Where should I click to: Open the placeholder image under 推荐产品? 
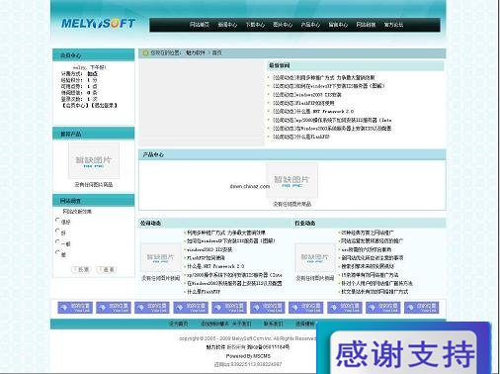[94, 160]
